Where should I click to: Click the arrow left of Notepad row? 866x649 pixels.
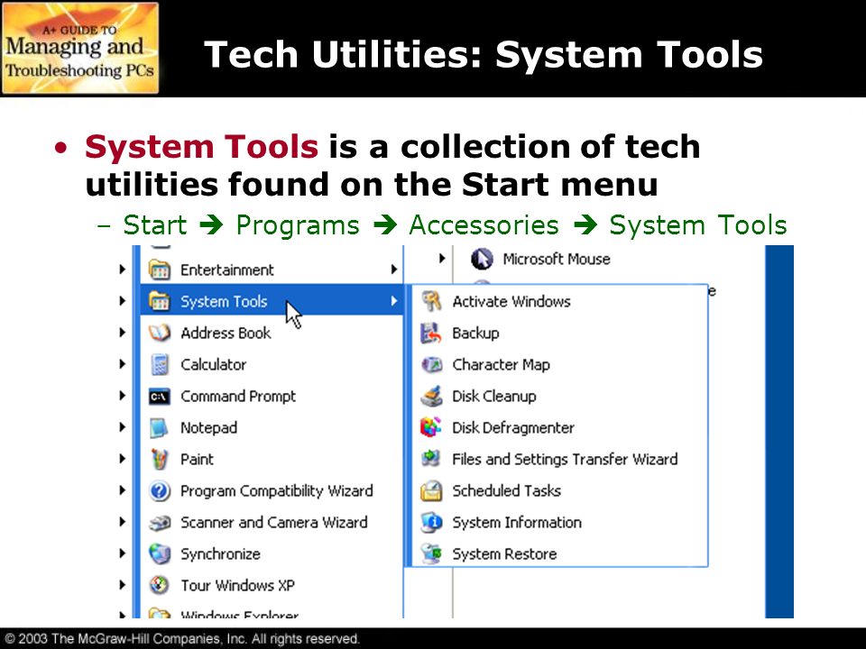(123, 427)
